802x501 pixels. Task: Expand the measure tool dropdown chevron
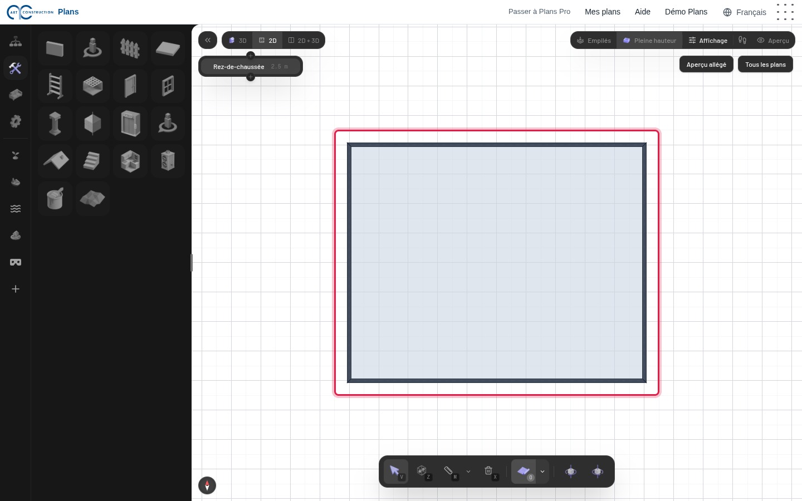coord(468,471)
